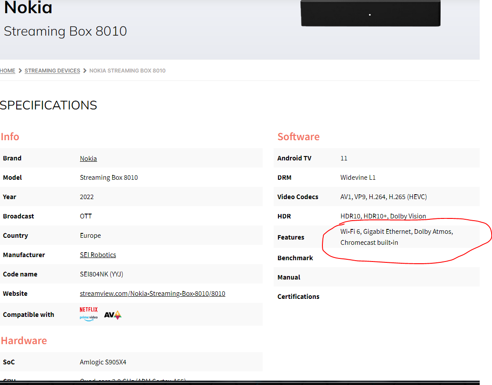Screen dimensions: 492x385
Task: Click the Certifications row label
Action: pyautogui.click(x=298, y=297)
